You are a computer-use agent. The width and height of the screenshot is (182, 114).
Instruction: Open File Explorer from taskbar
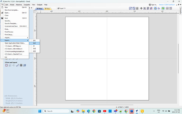pyautogui.click(x=83, y=111)
